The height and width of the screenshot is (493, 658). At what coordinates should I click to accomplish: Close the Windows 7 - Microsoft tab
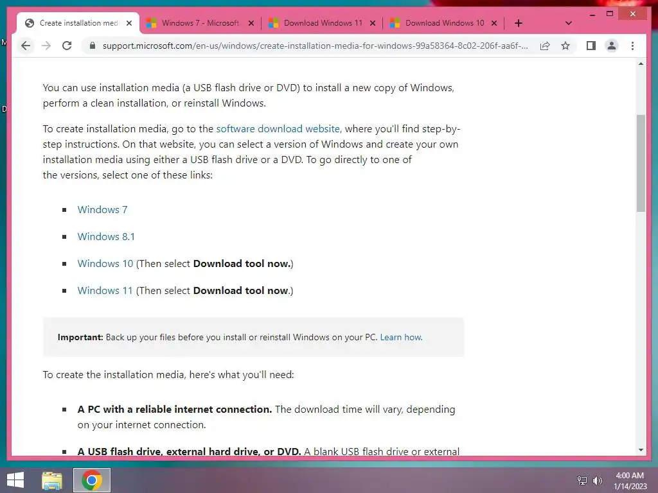point(251,23)
